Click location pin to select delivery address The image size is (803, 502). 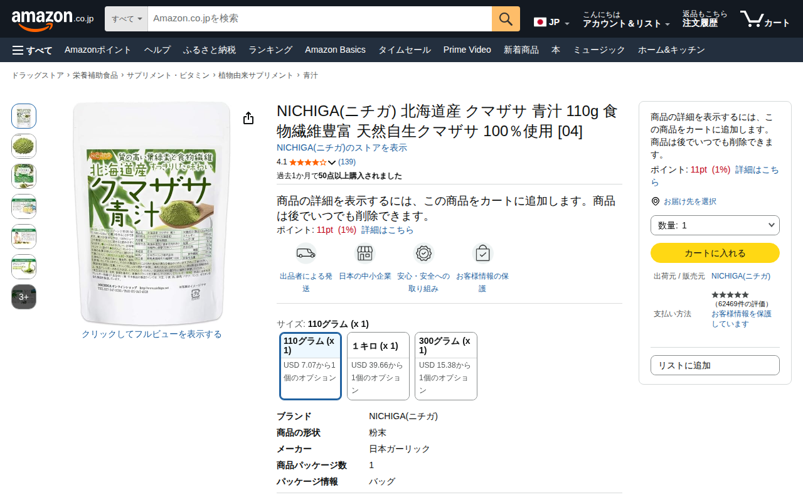tap(656, 201)
